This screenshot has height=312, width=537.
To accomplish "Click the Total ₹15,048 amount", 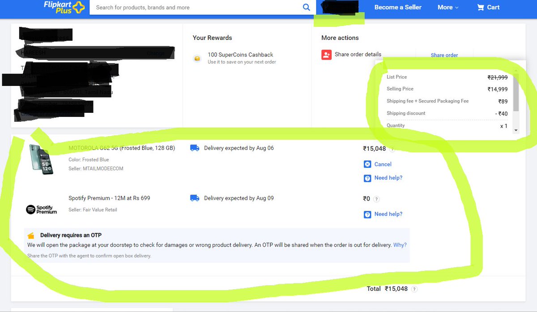I will 396,289.
